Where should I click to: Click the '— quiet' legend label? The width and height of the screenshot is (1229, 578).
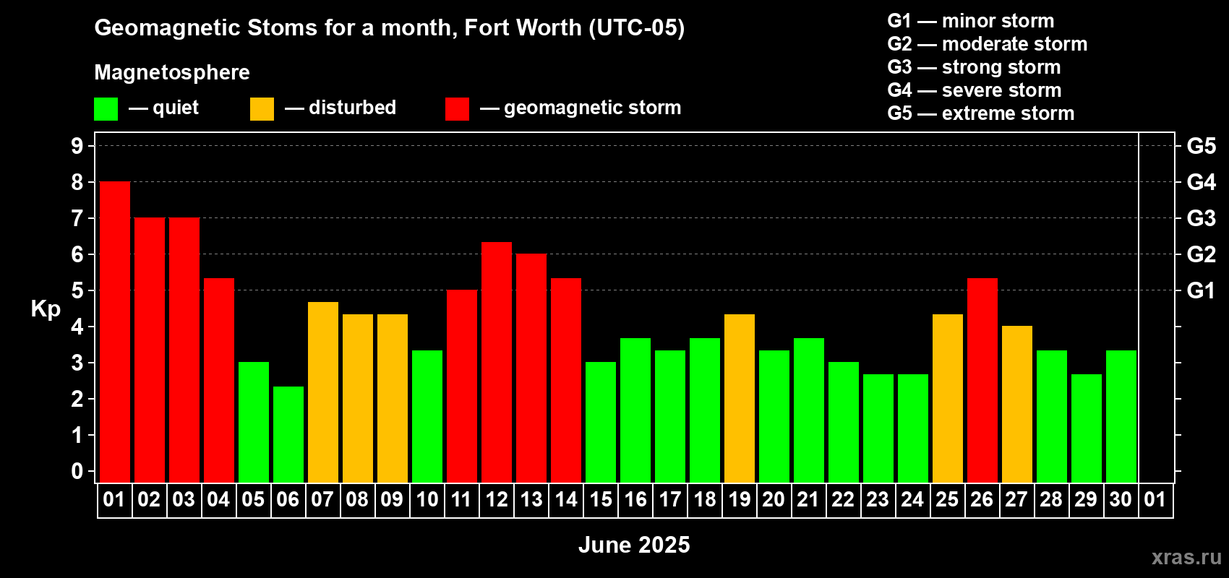163,108
